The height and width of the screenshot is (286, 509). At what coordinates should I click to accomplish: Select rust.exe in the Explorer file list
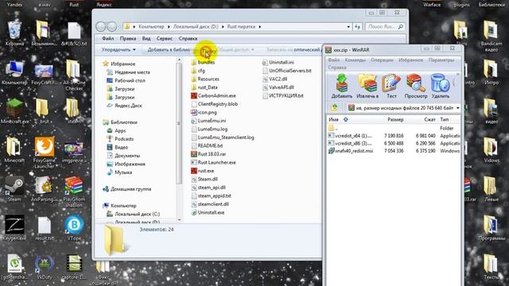203,171
